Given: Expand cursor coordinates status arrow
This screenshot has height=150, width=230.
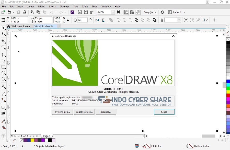Looking at the screenshot, I should pyautogui.click(x=22, y=146).
